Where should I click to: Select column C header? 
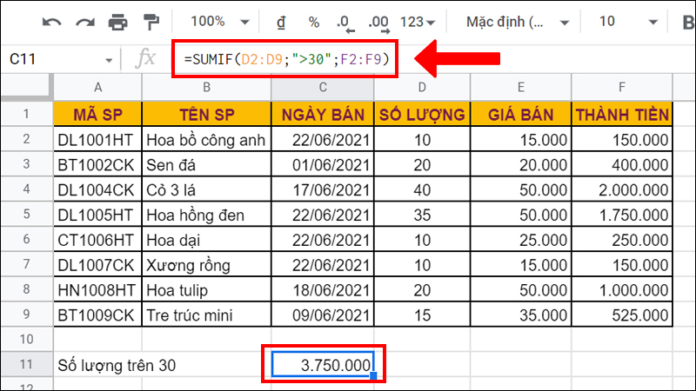[x=323, y=88]
